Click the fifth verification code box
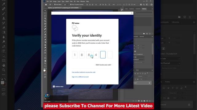The image size is (197, 110). click(x=103, y=55)
